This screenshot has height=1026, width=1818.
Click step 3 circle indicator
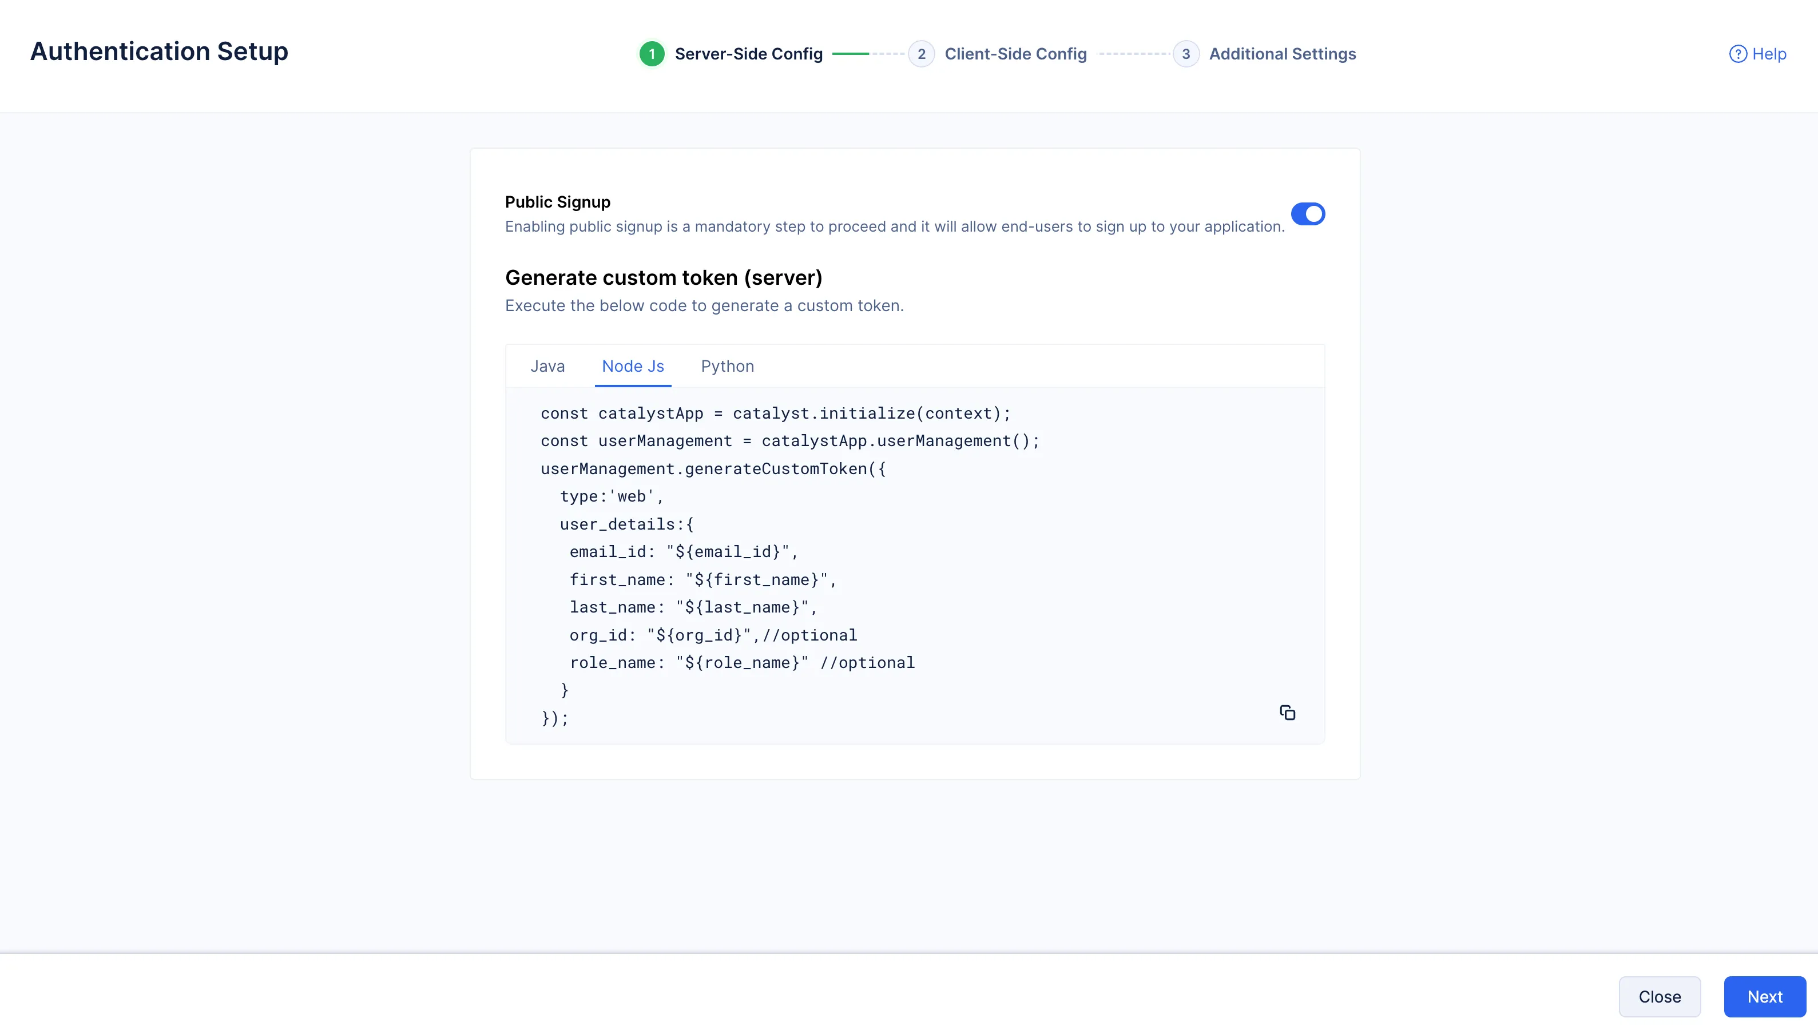[x=1186, y=54]
